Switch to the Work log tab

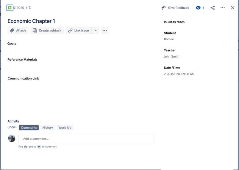tap(65, 128)
